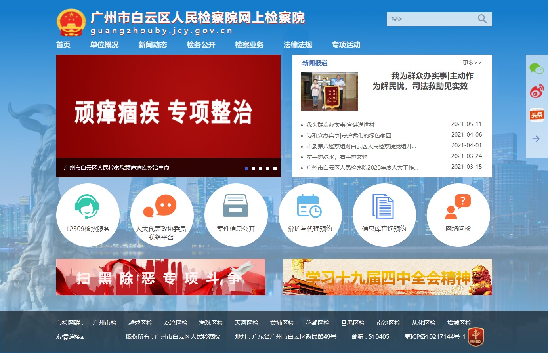Open the 检务公开 menu item
Image resolution: width=548 pixels, height=353 pixels.
coord(201,45)
